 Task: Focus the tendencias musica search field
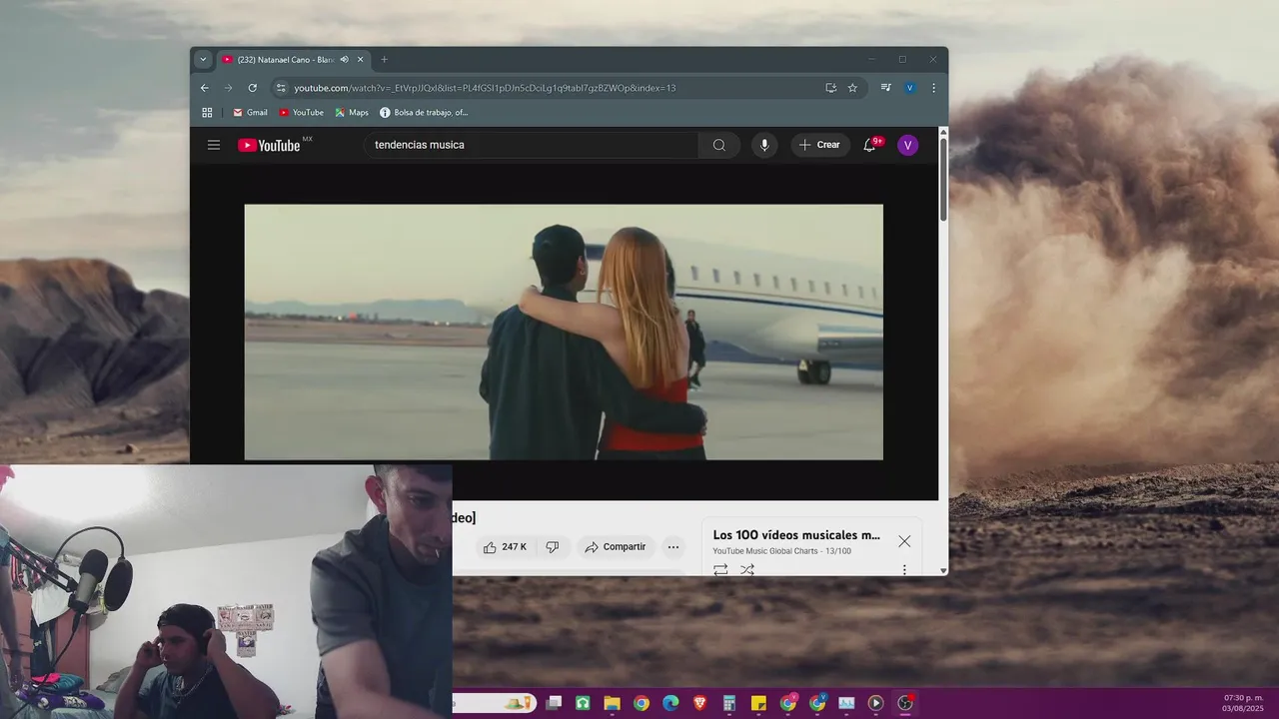coord(532,145)
